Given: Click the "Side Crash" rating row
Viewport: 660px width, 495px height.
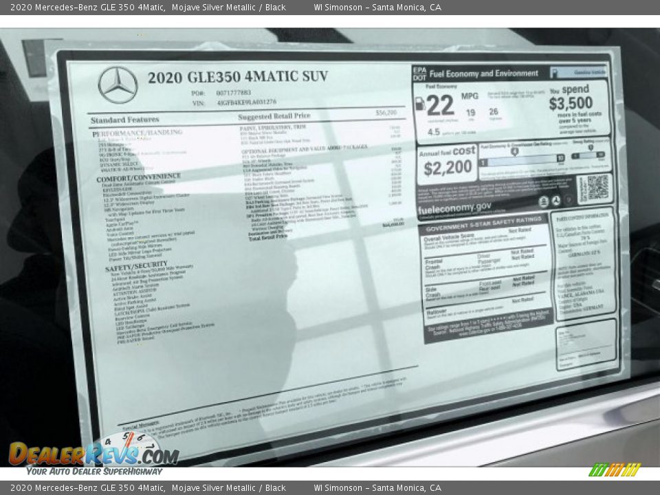Looking at the screenshot, I should [x=485, y=289].
